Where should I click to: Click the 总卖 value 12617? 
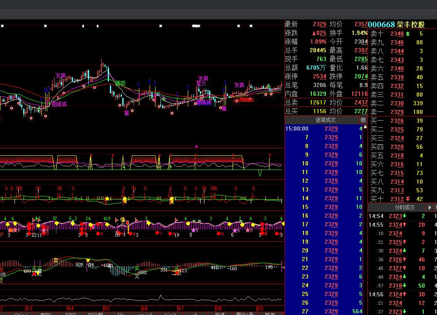[x=318, y=102]
